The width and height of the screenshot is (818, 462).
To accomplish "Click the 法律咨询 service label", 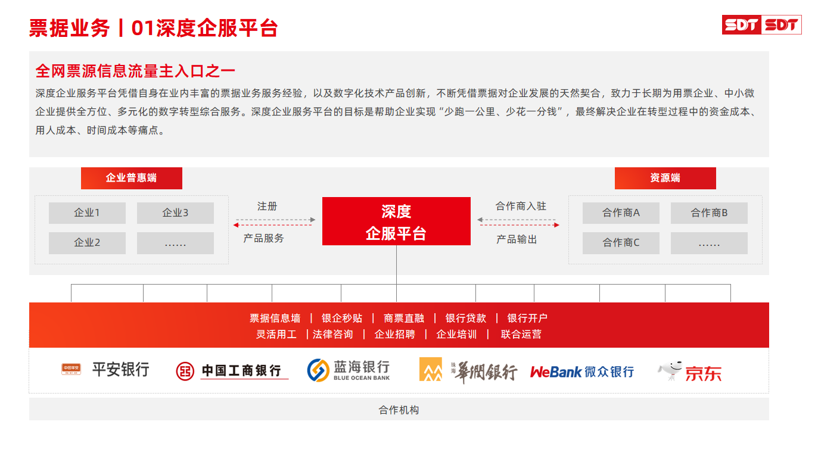I will (333, 335).
